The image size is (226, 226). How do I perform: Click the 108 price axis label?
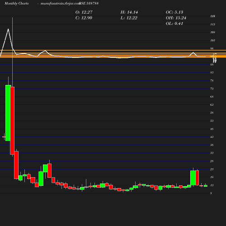213,32
